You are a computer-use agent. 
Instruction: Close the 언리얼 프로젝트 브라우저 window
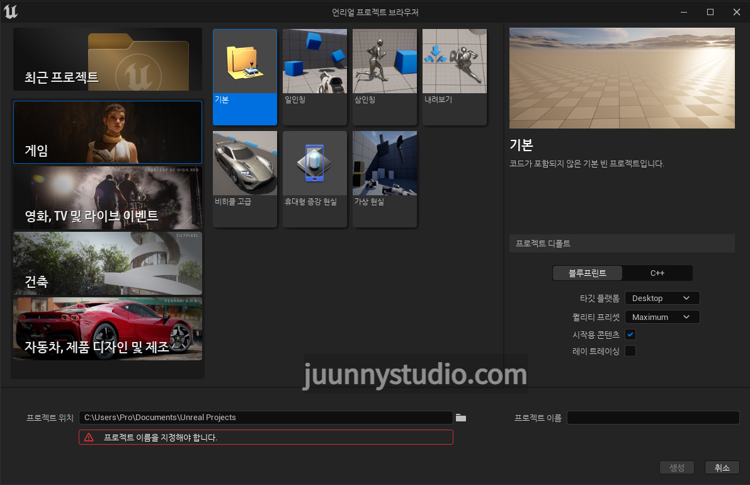tap(737, 12)
